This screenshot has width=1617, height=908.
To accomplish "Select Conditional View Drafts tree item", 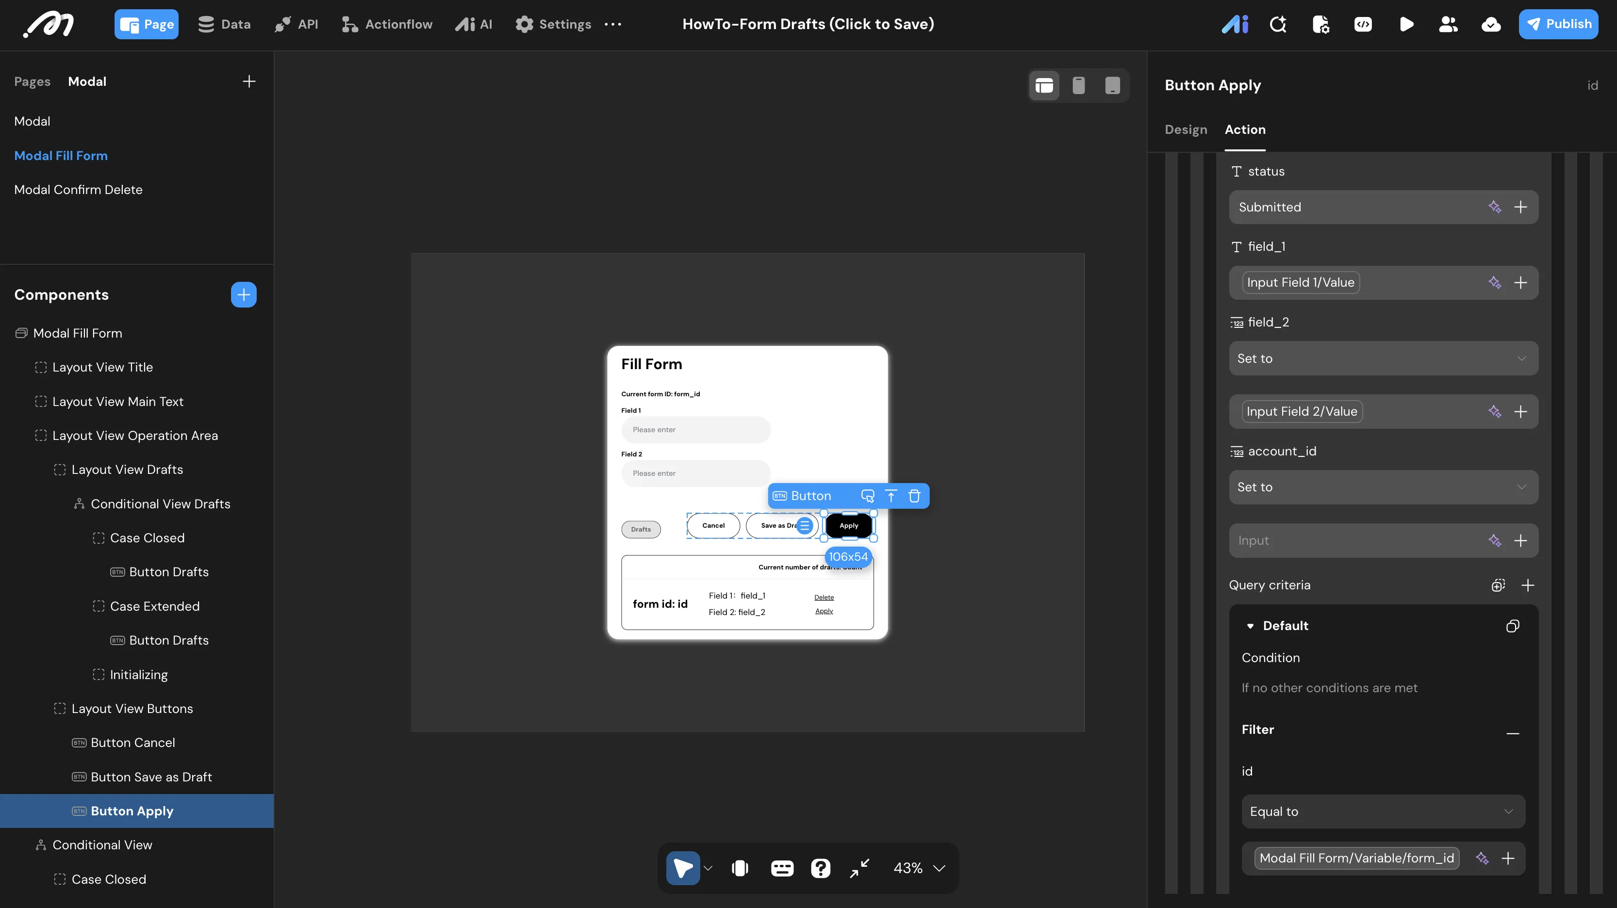I will [x=161, y=504].
